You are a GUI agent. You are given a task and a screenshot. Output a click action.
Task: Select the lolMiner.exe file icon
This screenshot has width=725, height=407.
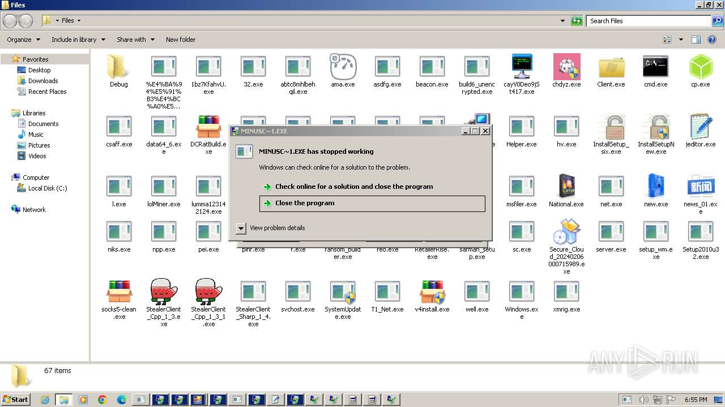pyautogui.click(x=164, y=187)
